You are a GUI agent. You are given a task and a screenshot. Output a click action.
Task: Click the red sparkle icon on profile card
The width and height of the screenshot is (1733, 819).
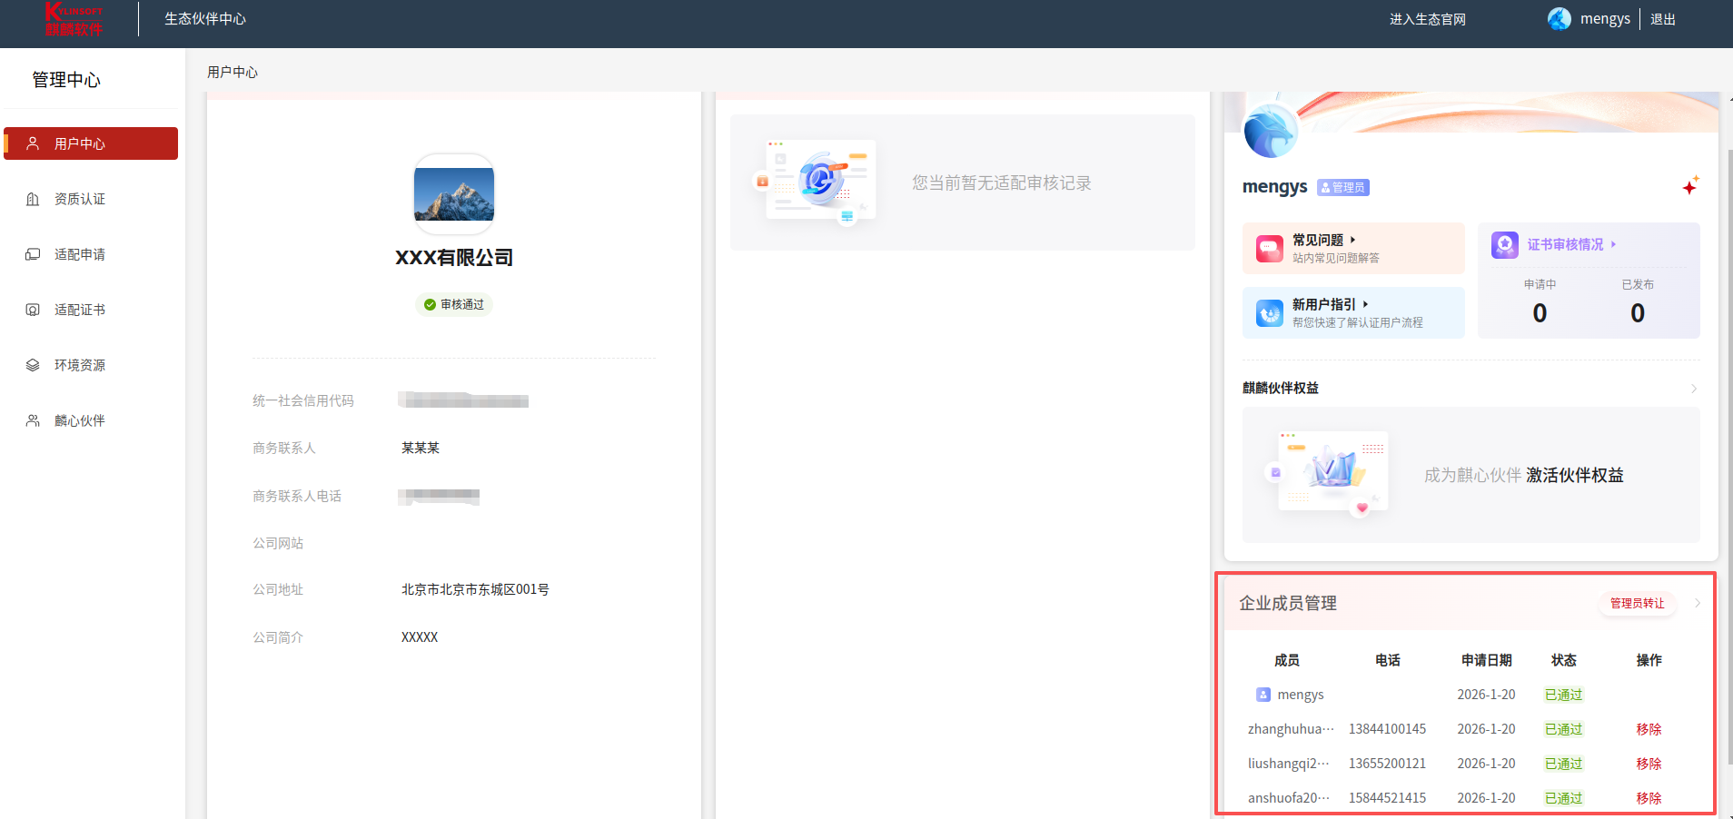[1689, 186]
